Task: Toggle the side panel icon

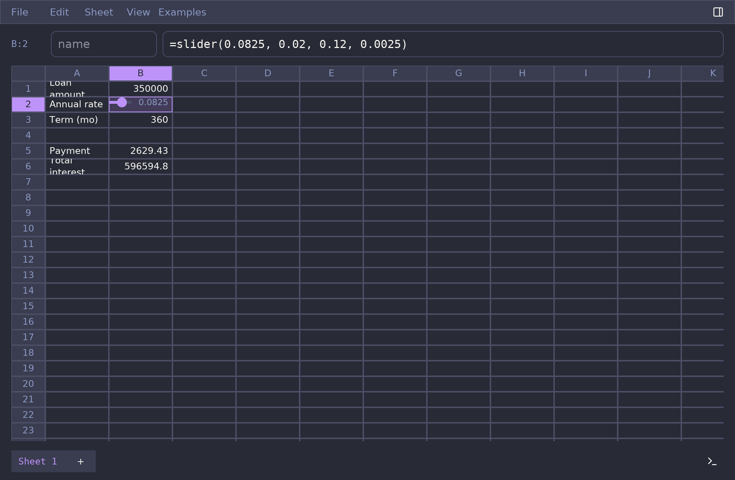Action: click(718, 12)
